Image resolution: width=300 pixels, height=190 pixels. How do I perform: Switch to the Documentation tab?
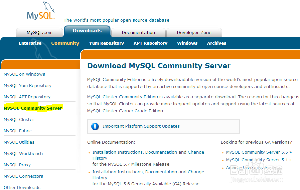(x=138, y=32)
